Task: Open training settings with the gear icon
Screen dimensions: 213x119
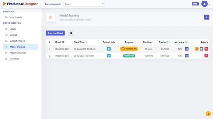Action: [71, 33]
